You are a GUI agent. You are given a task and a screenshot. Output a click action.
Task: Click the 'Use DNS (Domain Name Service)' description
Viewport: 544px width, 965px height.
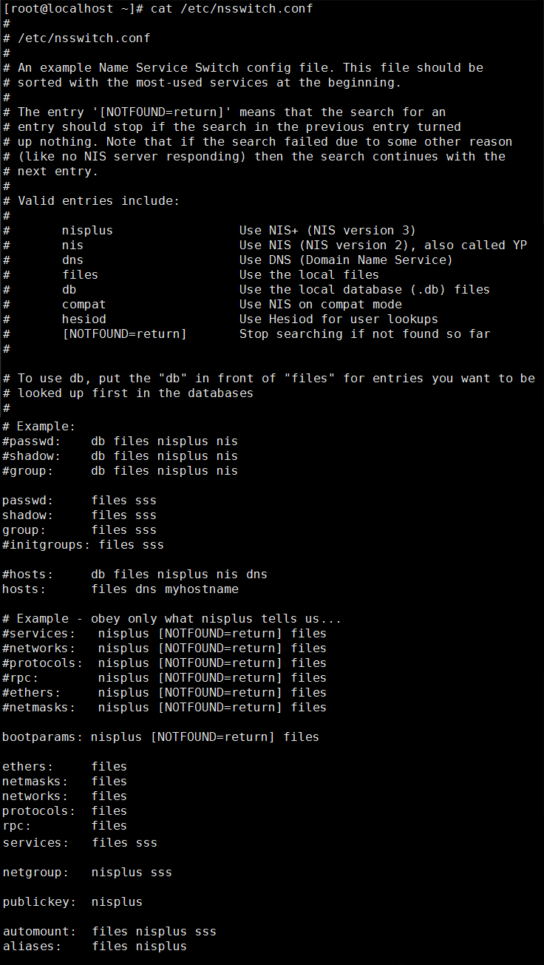pyautogui.click(x=346, y=260)
